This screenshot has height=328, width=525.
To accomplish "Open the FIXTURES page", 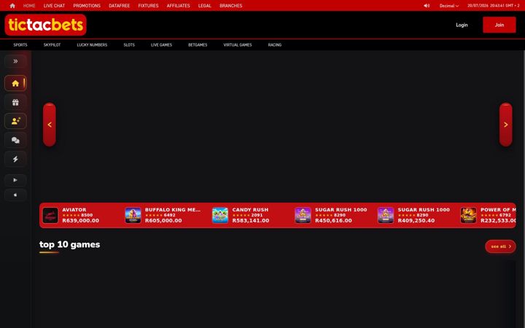I will tap(148, 6).
